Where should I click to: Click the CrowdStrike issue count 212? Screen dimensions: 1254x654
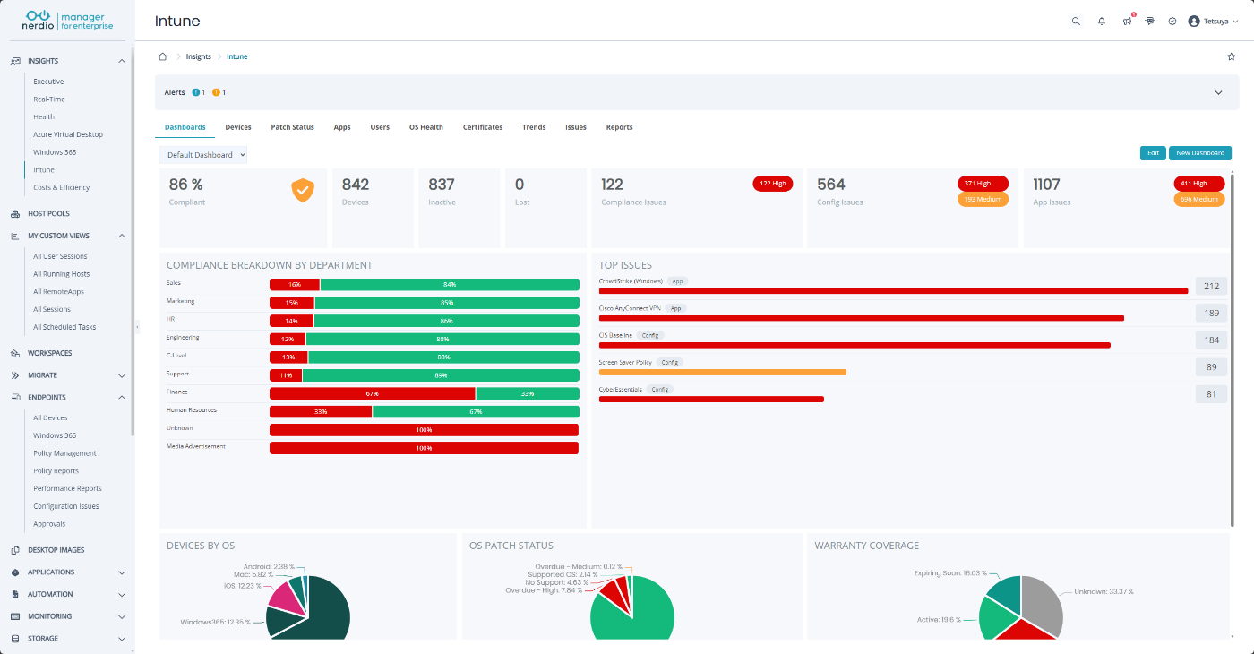[x=1212, y=287]
